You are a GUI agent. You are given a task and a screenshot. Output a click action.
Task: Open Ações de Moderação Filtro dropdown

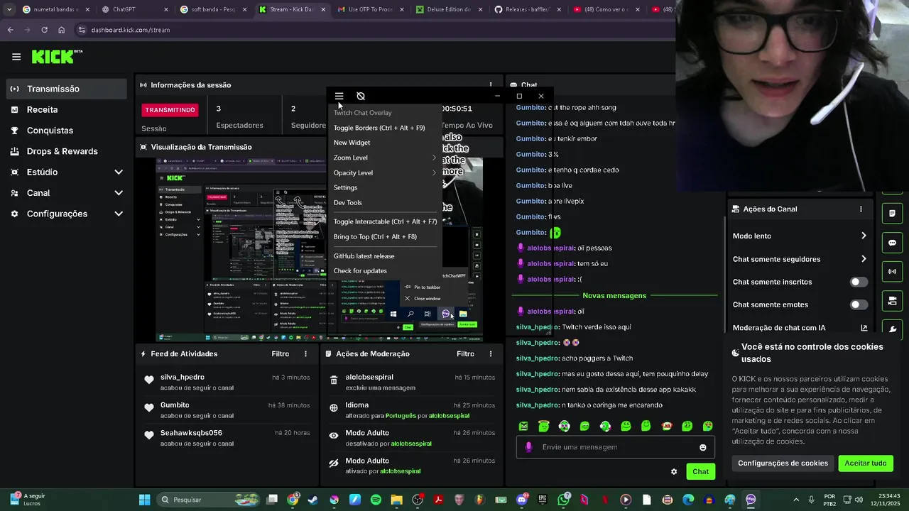[x=465, y=353]
